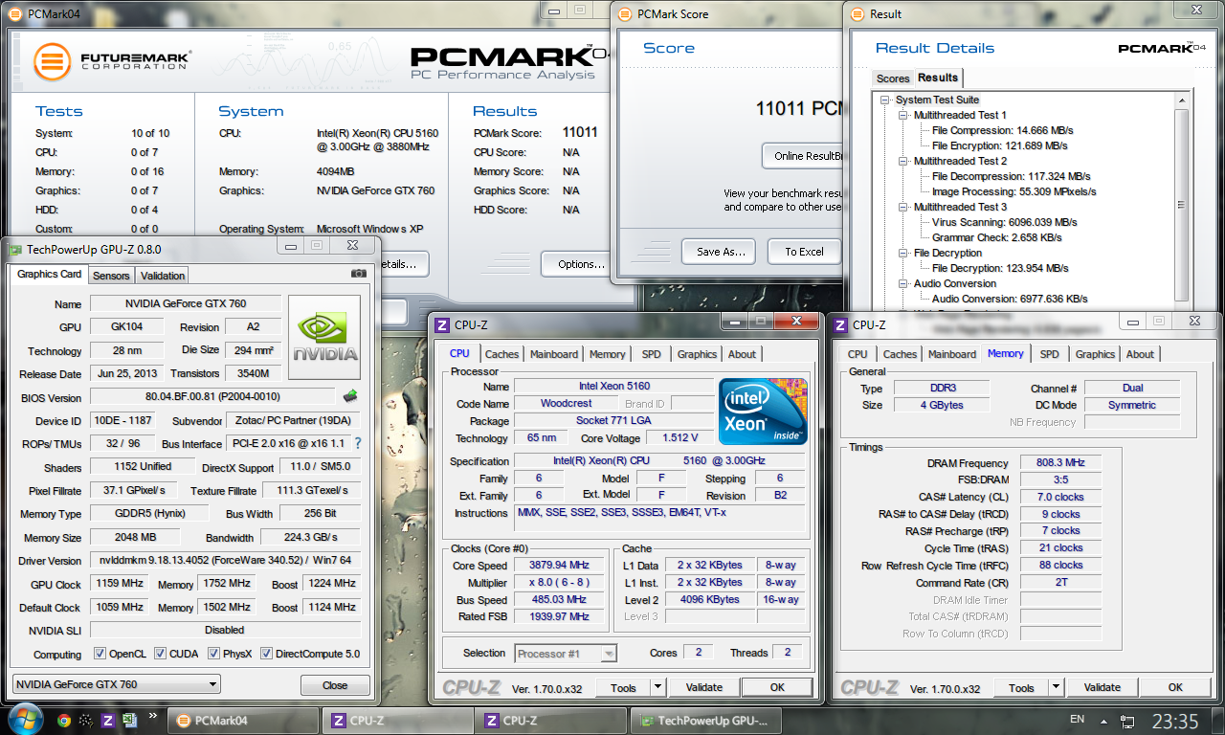Click the network icon in system tray
Viewport: 1225px width, 735px height.
[x=1128, y=721]
